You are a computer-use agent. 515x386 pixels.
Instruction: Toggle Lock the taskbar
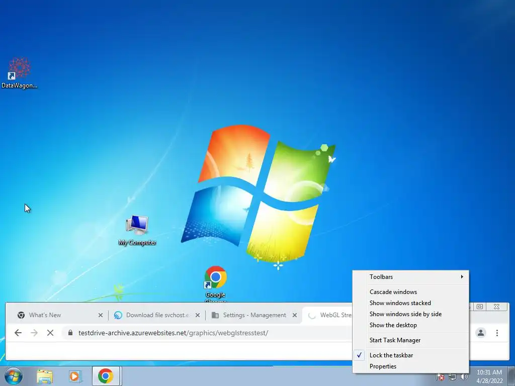410,355
